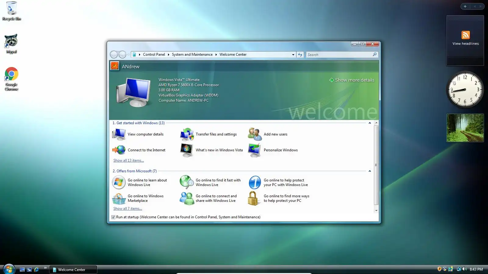Click the Show all 7 items link
This screenshot has height=274, width=488.
pos(128,209)
